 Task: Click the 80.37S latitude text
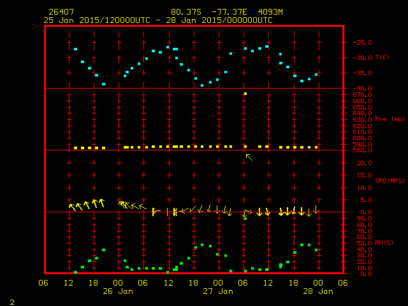pos(185,12)
